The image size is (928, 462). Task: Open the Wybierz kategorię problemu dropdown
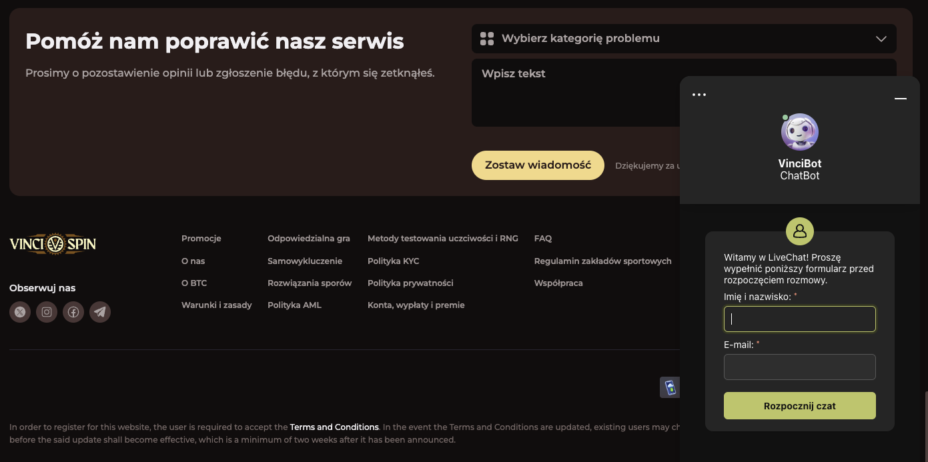click(x=667, y=38)
